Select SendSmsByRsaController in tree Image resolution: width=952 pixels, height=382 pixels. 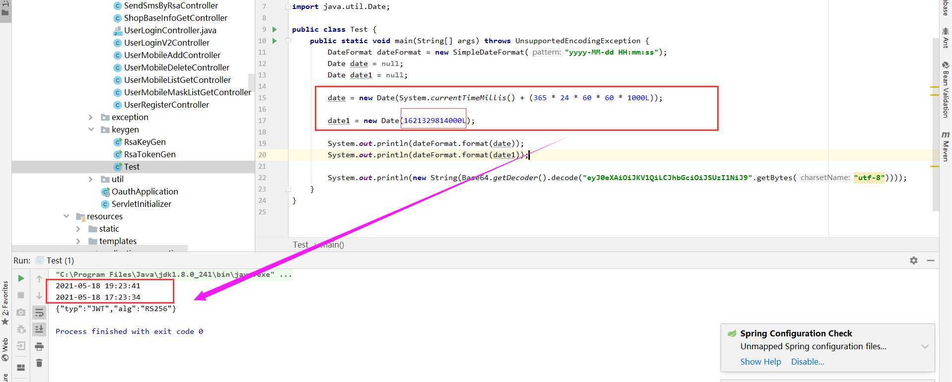(171, 5)
